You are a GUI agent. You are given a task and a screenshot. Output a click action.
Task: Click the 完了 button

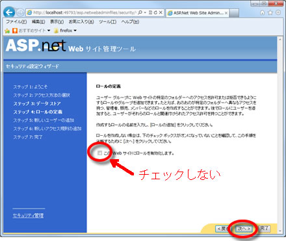[x=264, y=229]
